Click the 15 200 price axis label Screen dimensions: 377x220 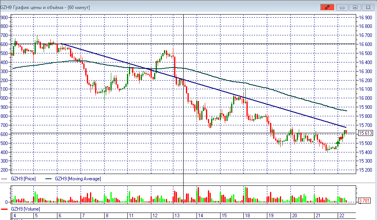click(x=364, y=170)
